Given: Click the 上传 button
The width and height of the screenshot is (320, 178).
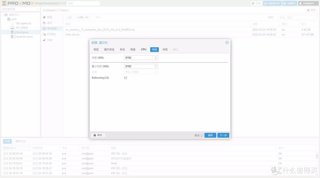Looking at the screenshot, I should [69, 17].
